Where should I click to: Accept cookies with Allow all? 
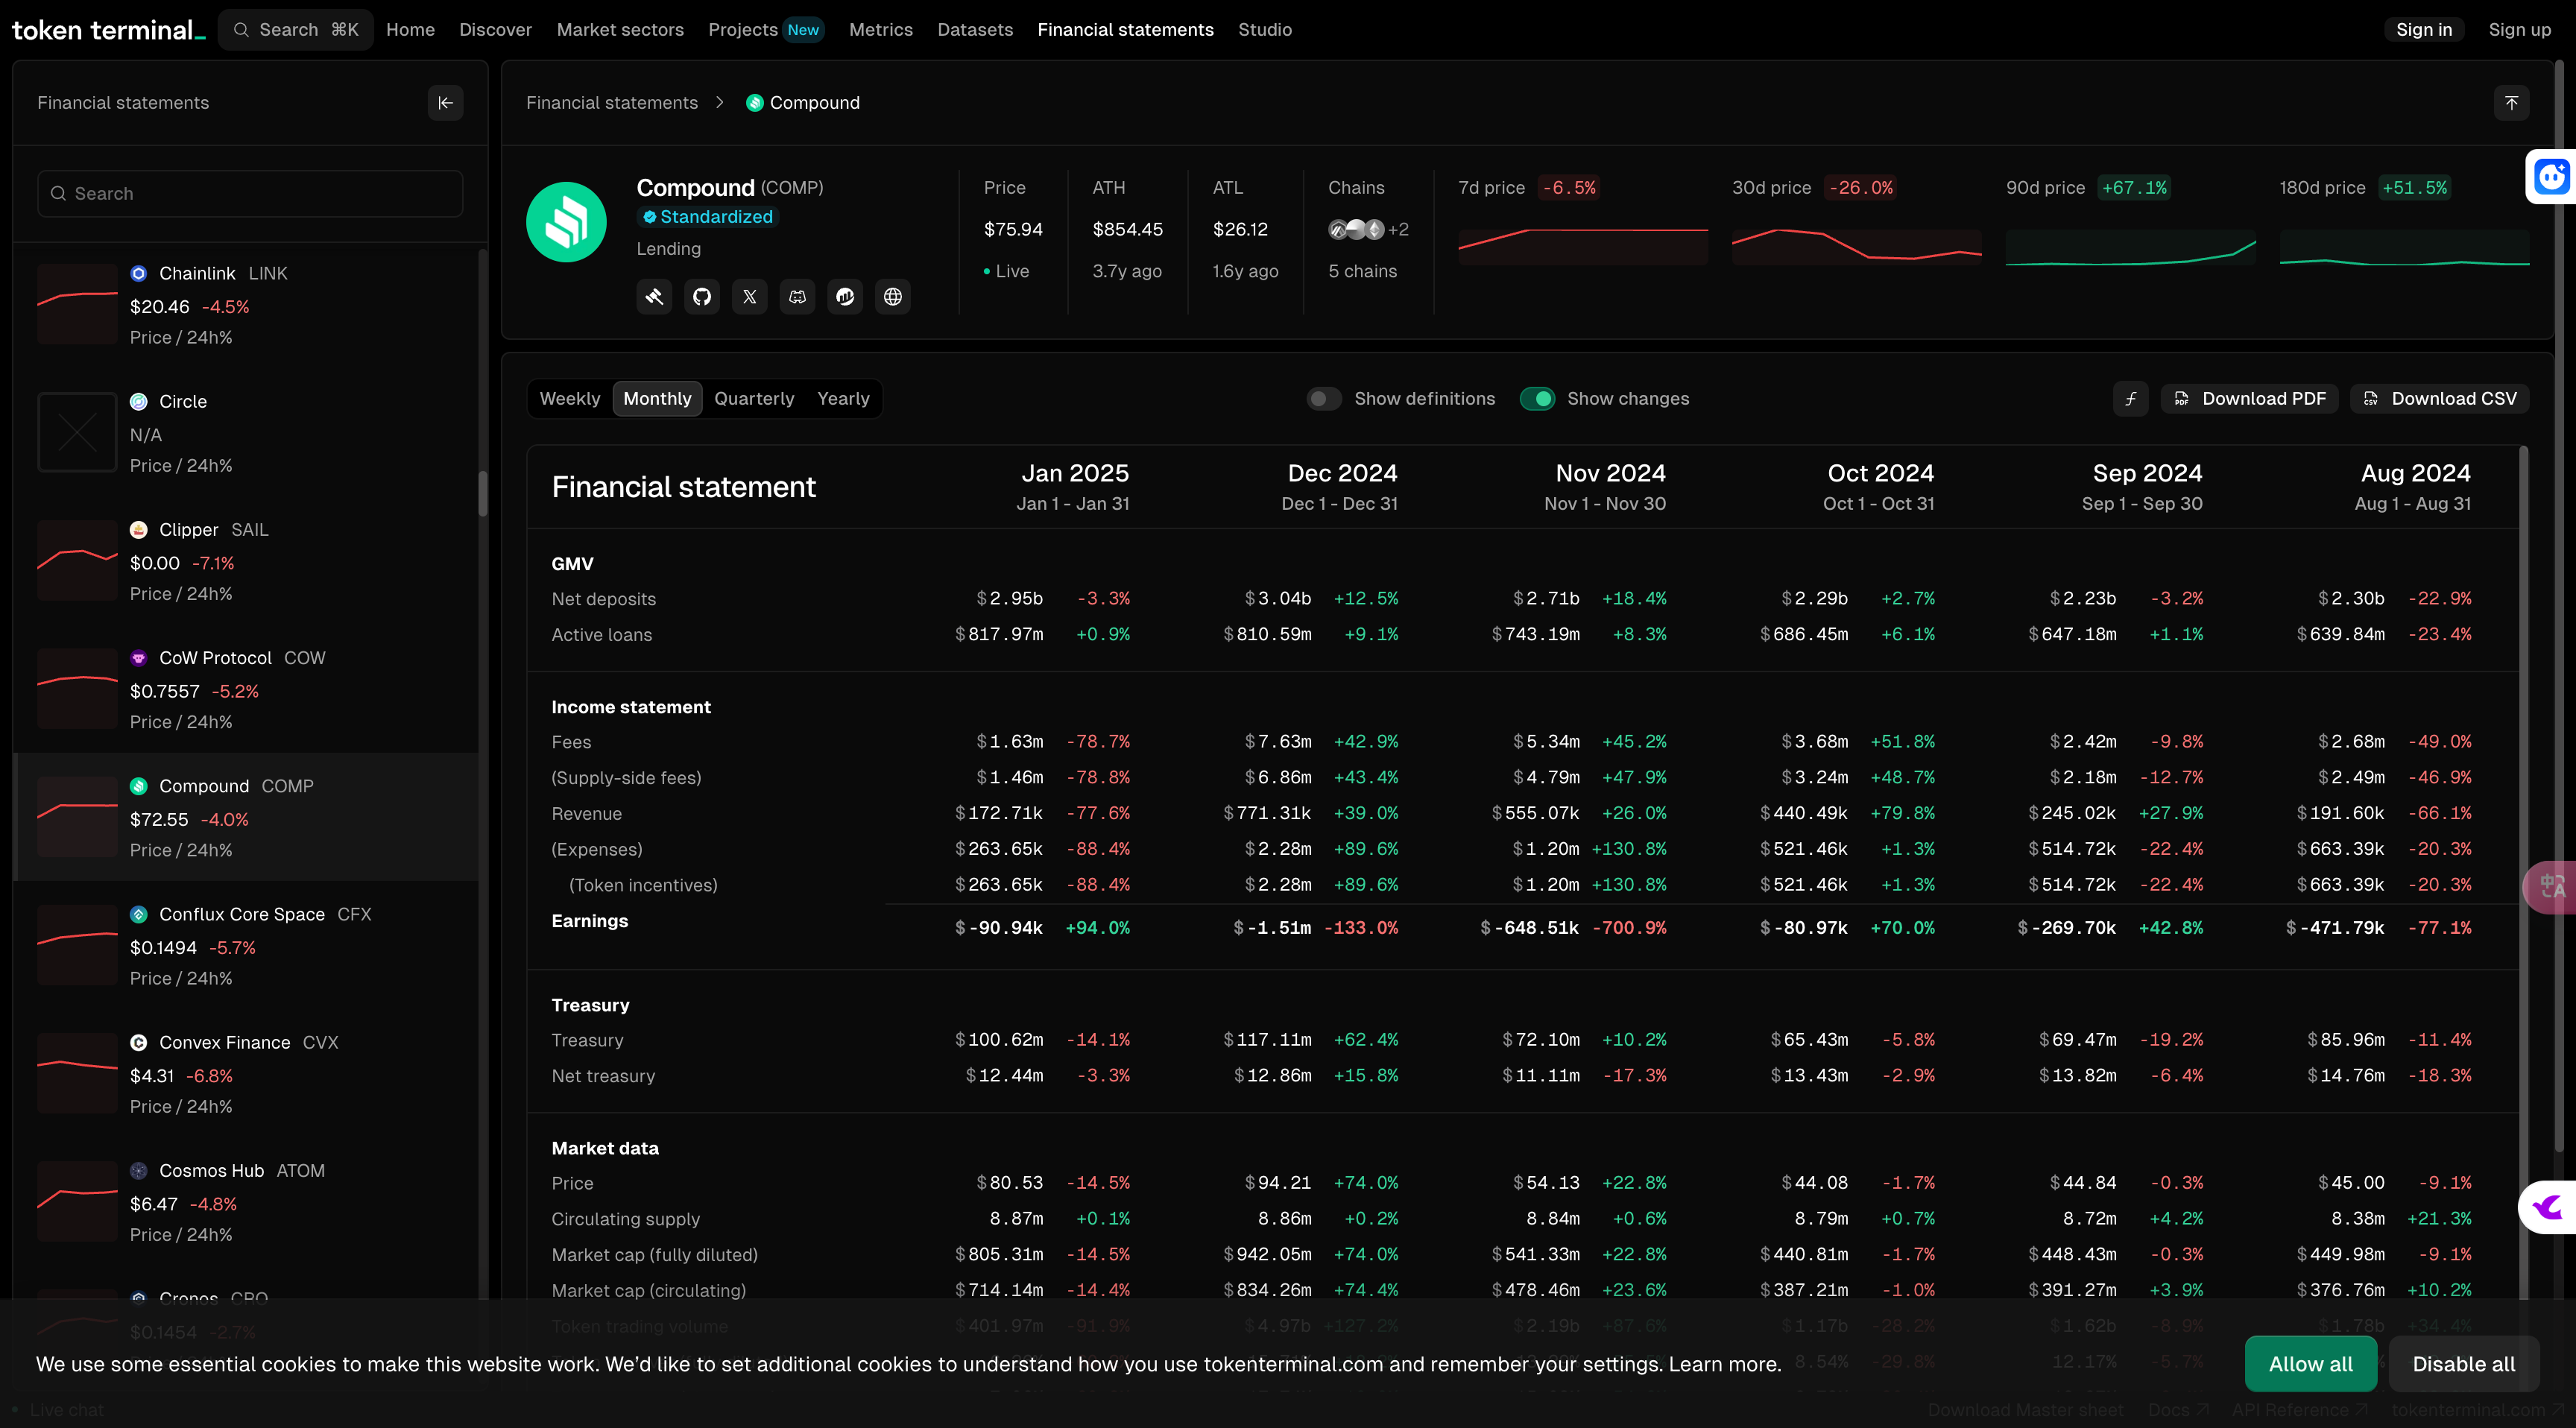point(2310,1364)
